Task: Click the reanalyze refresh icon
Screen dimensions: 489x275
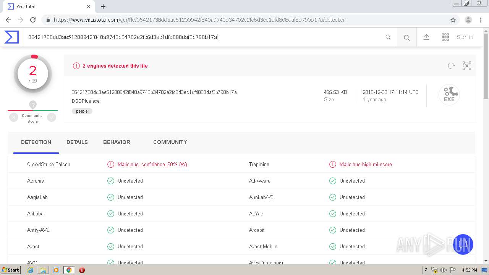Action: (x=452, y=66)
